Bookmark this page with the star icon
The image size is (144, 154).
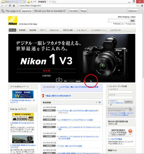coord(138,6)
